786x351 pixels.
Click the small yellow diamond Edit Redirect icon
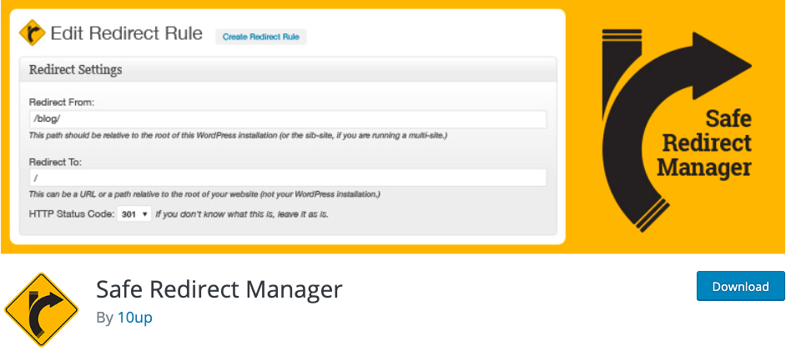pyautogui.click(x=32, y=33)
